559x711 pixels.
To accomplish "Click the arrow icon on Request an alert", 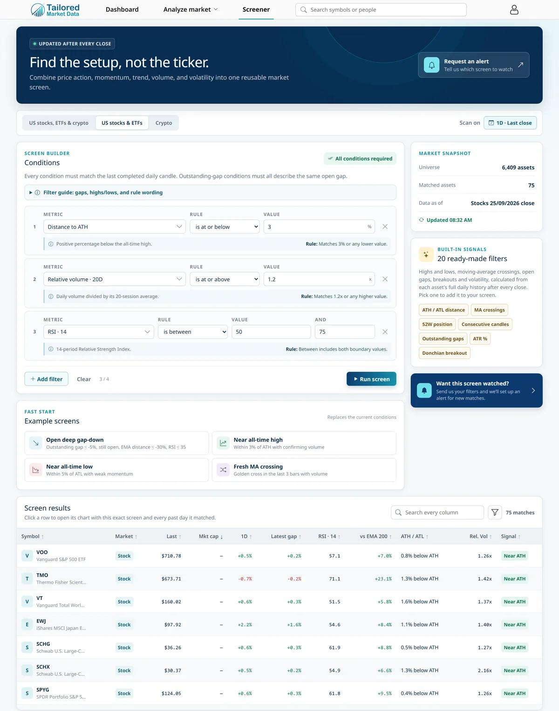I will (x=521, y=65).
